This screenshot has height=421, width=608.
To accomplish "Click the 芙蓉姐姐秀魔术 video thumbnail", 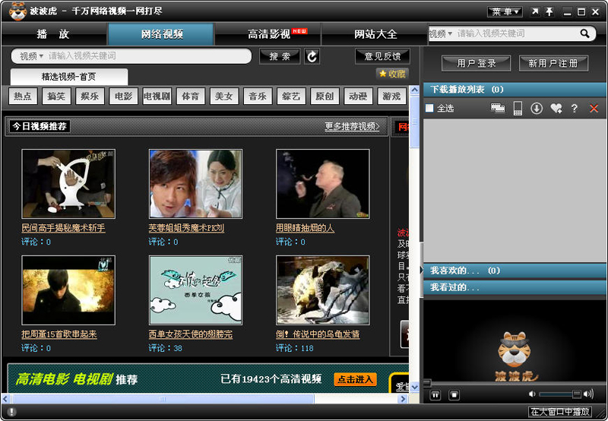I will coord(195,184).
